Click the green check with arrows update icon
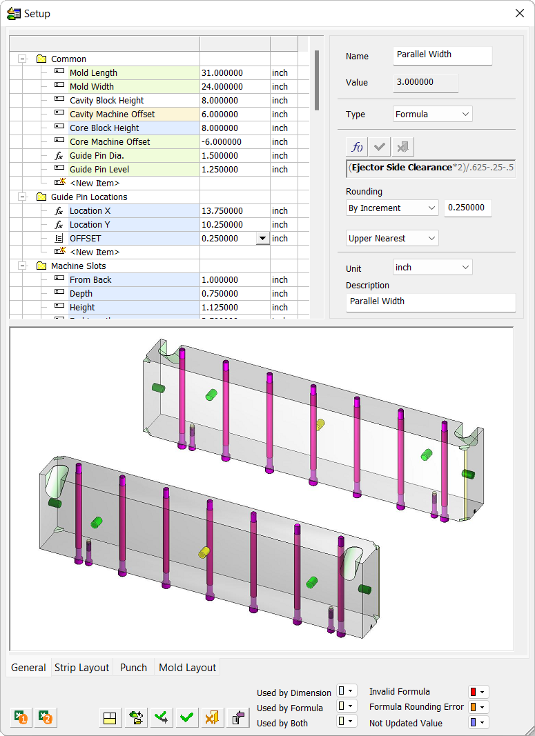Screen dimensions: 535x736 tap(161, 717)
